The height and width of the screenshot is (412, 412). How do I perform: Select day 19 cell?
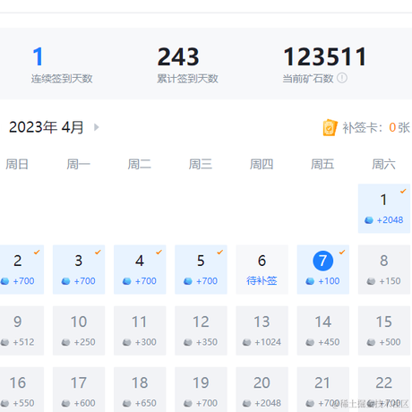(201, 390)
